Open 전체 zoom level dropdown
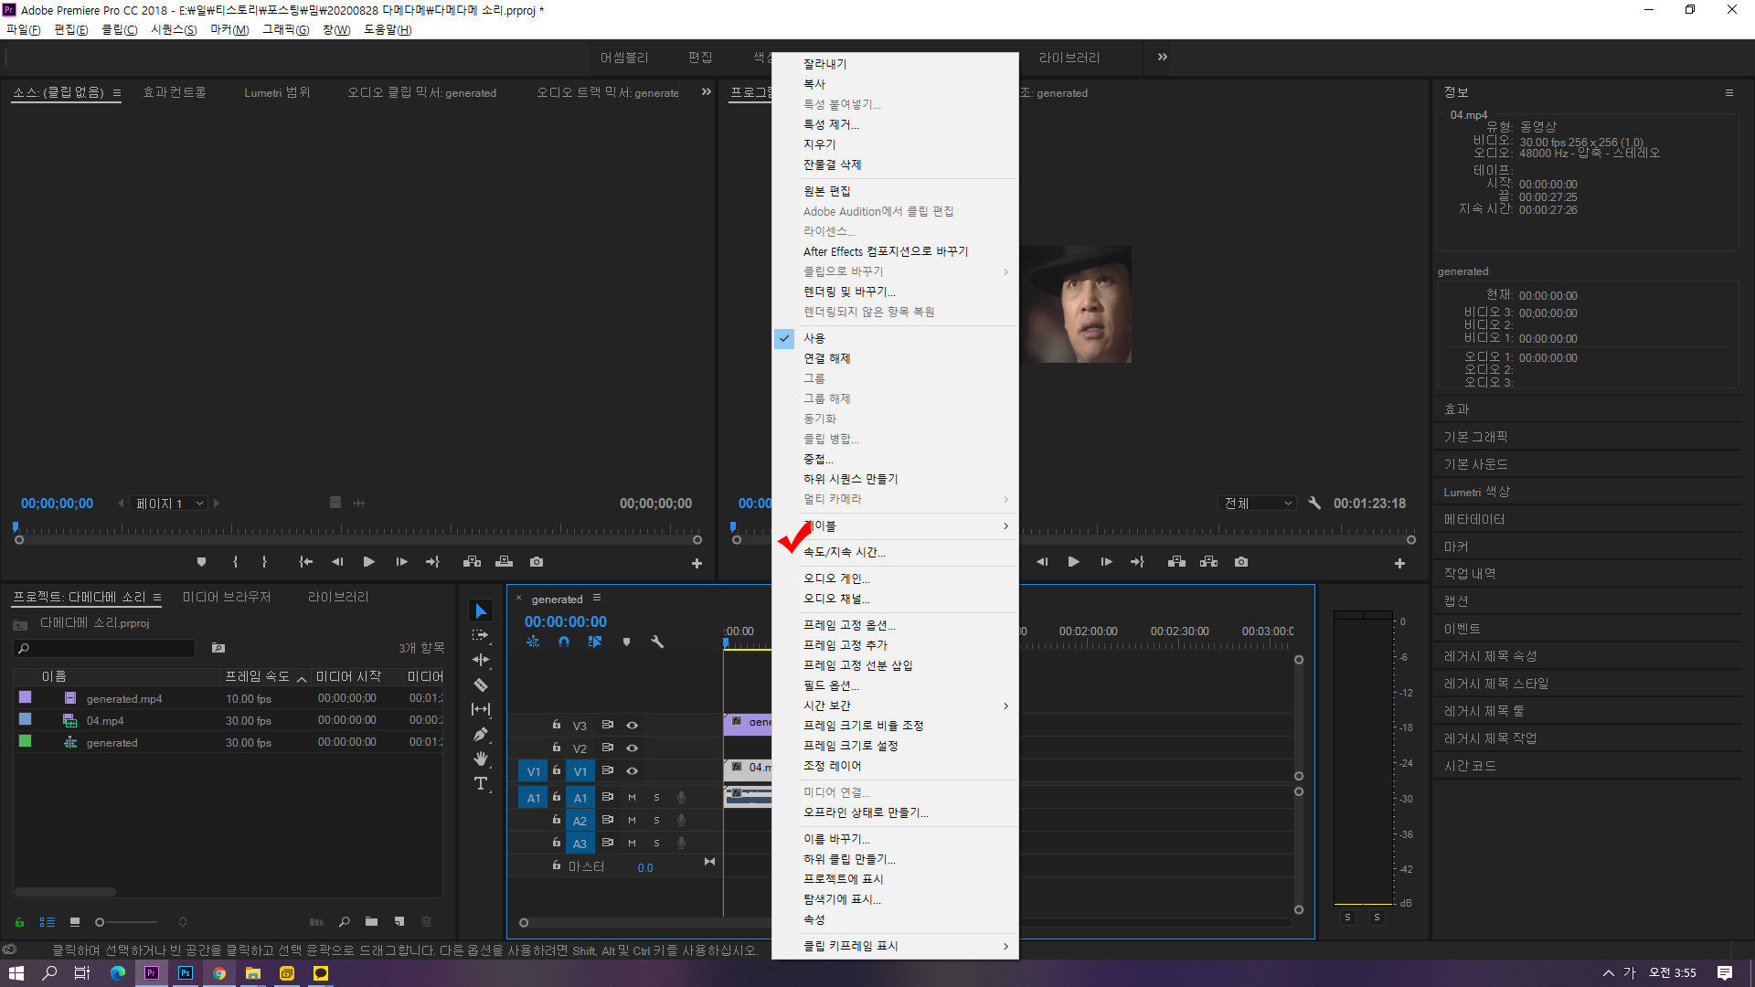The height and width of the screenshot is (987, 1755). tap(1259, 504)
